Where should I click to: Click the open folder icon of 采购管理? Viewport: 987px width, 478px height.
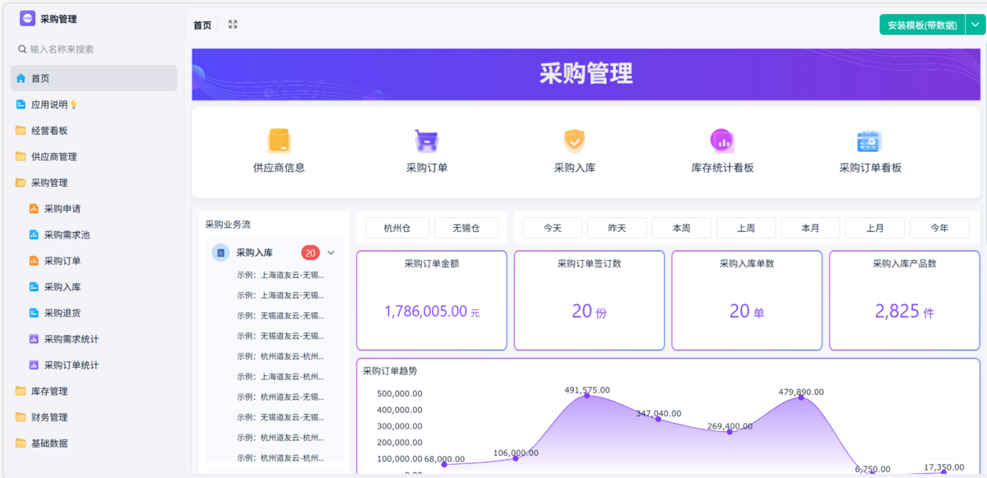21,183
